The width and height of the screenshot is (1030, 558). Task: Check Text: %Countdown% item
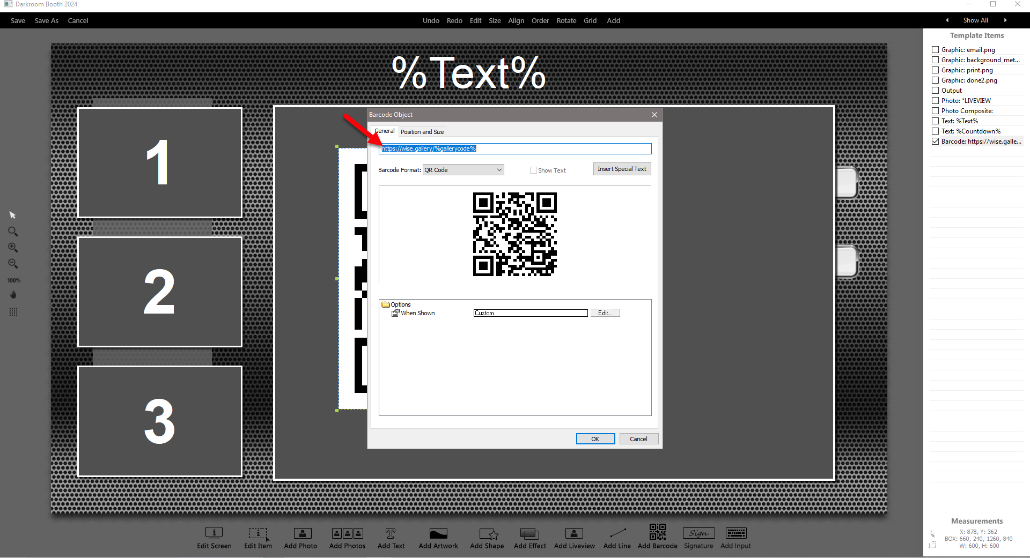pyautogui.click(x=936, y=131)
